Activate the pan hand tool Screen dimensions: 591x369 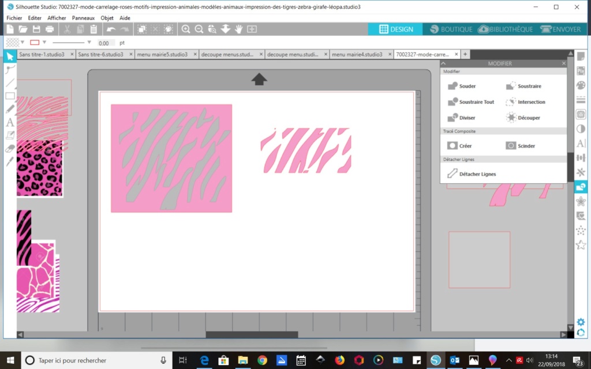click(x=238, y=29)
